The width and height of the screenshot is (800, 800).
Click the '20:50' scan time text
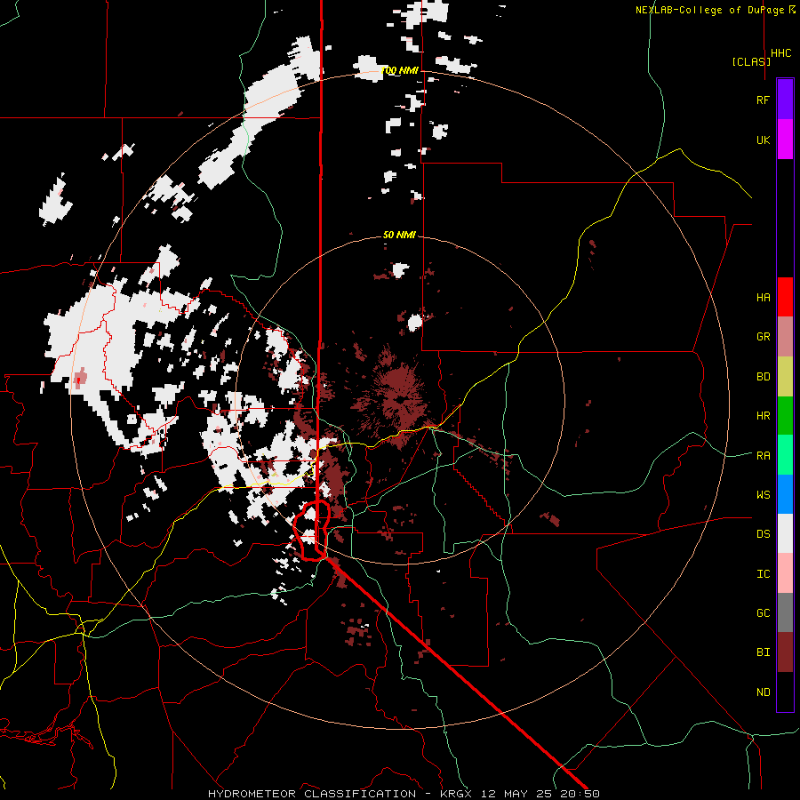click(x=581, y=794)
